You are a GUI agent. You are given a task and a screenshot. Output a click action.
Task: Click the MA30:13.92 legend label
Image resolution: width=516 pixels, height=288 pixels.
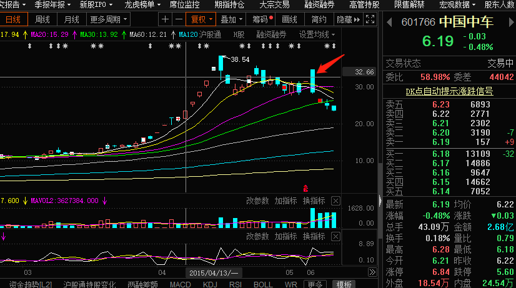click(99, 34)
